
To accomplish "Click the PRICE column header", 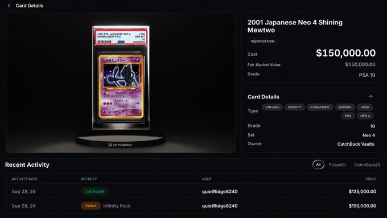I will point(370,179).
